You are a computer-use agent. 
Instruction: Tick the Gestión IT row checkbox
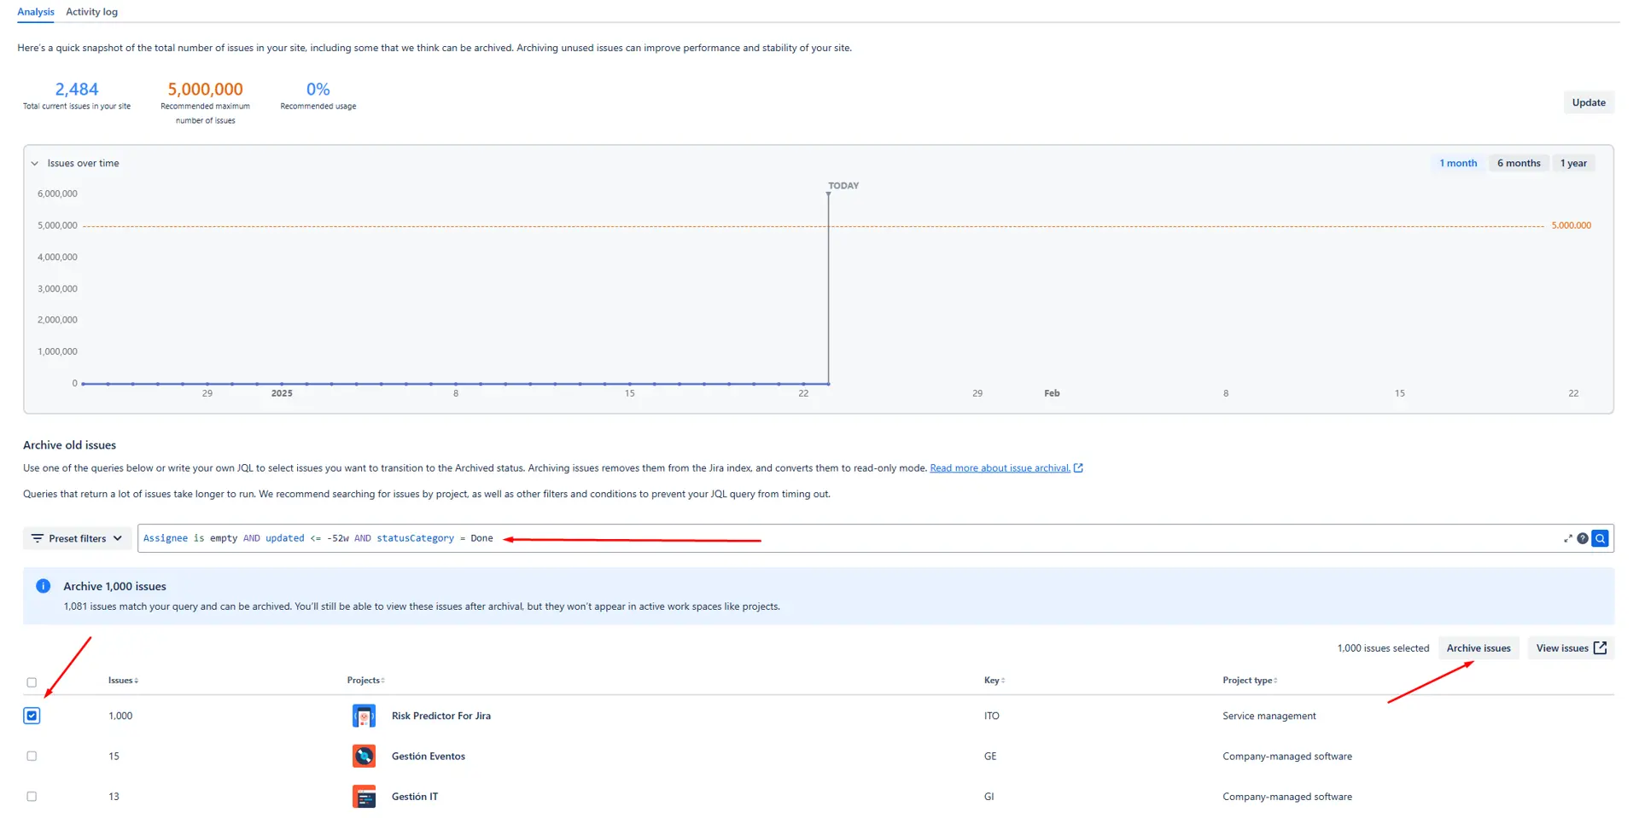coord(32,797)
